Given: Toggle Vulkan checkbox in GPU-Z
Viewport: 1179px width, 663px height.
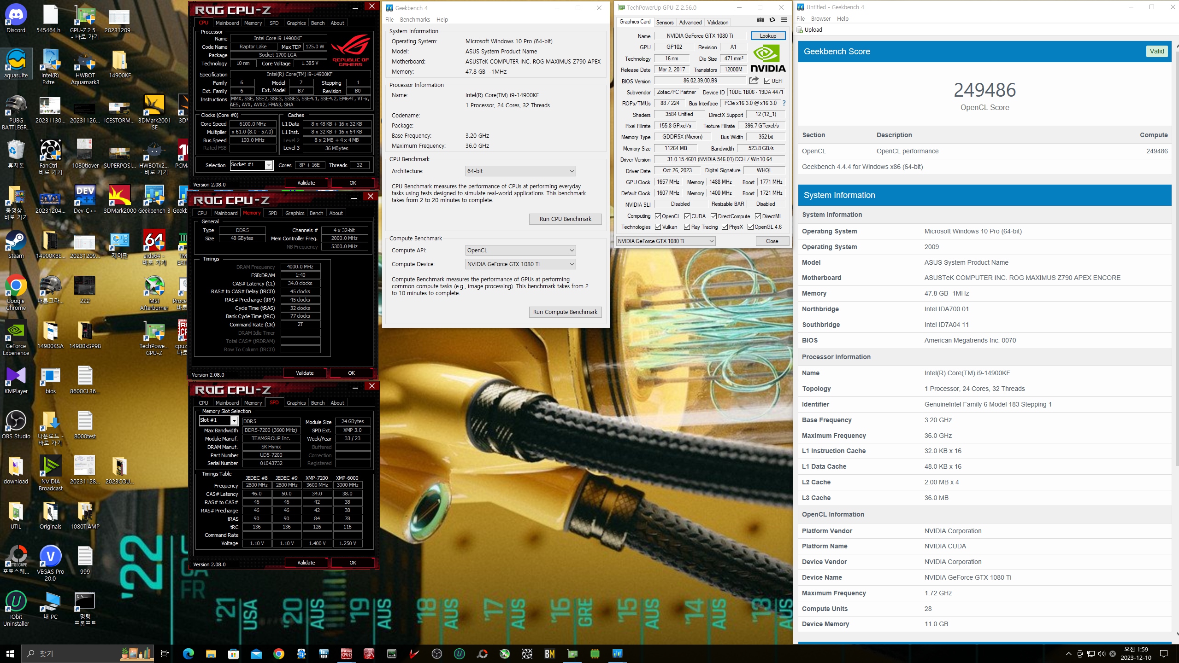Looking at the screenshot, I should [x=658, y=227].
